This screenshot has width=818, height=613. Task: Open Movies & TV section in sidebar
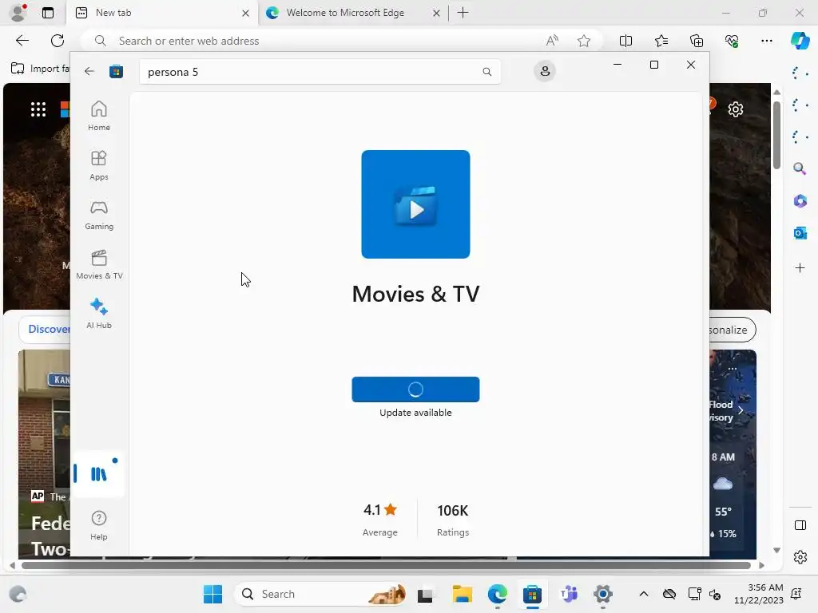click(99, 264)
